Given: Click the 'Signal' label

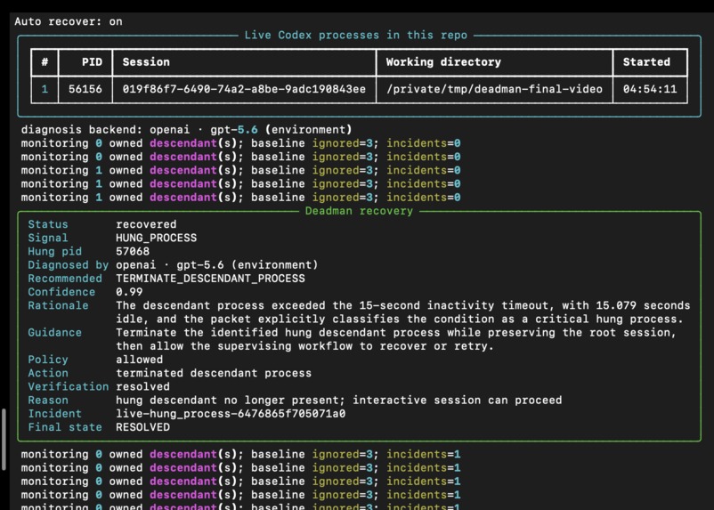Looking at the screenshot, I should (x=48, y=238).
